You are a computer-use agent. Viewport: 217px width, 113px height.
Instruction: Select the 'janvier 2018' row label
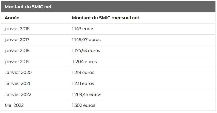tap(17, 51)
